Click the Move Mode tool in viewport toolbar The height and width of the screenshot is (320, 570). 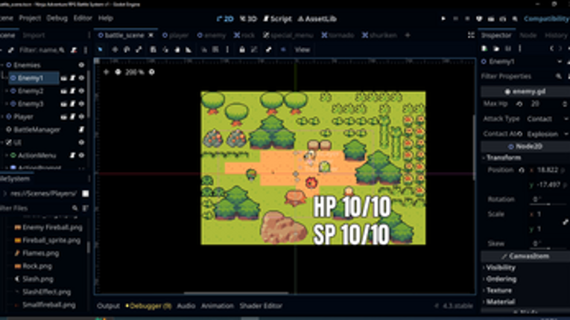(114, 50)
